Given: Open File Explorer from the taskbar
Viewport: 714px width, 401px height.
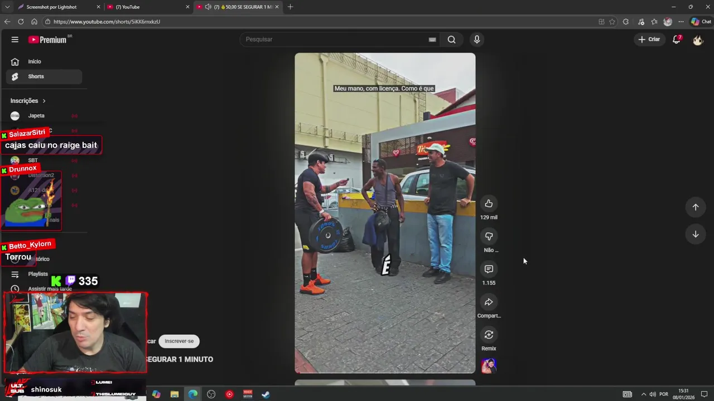Looking at the screenshot, I should pyautogui.click(x=175, y=394).
